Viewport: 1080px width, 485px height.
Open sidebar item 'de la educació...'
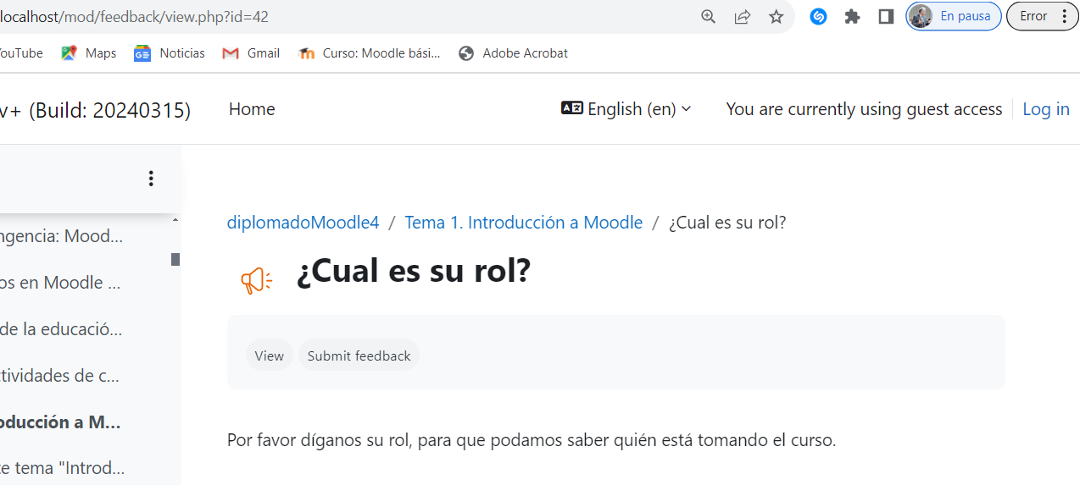click(x=61, y=329)
